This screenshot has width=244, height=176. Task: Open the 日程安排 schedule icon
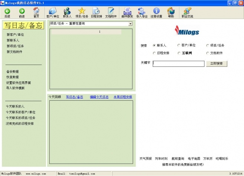[x=96, y=11]
